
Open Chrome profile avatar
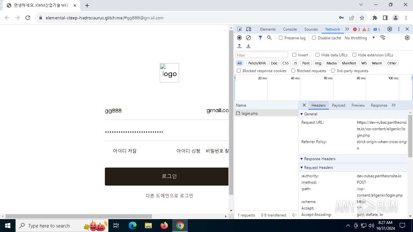coord(396,18)
